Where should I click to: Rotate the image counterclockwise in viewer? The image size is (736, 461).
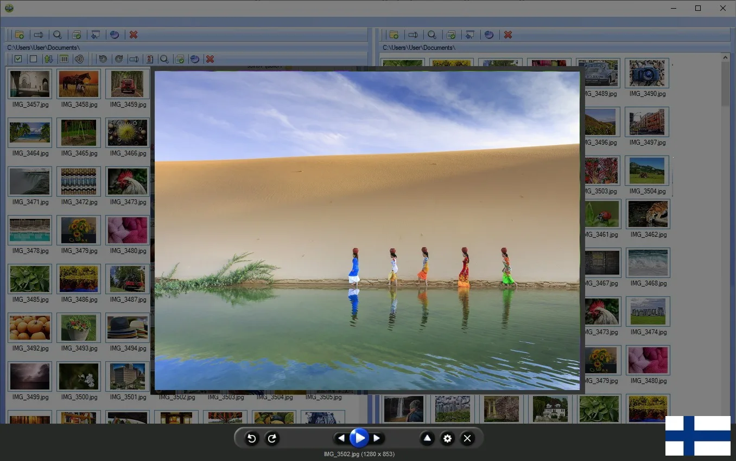click(x=251, y=439)
